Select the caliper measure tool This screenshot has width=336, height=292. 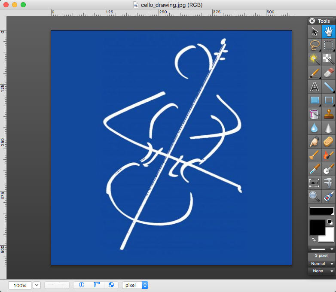coord(328,183)
